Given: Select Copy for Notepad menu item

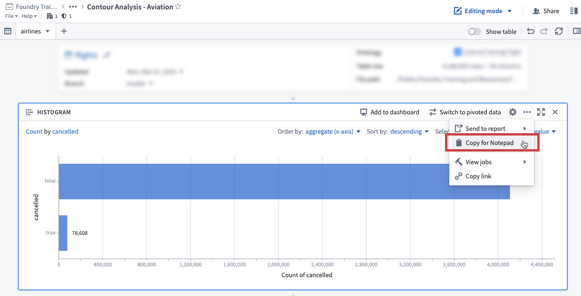Looking at the screenshot, I should click(492, 143).
